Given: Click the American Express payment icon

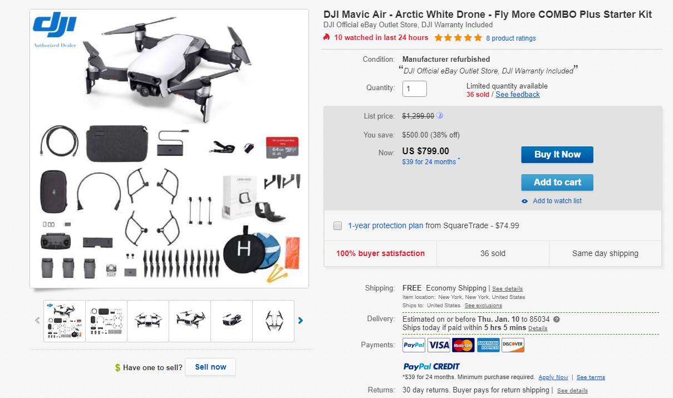Looking at the screenshot, I should [x=488, y=345].
